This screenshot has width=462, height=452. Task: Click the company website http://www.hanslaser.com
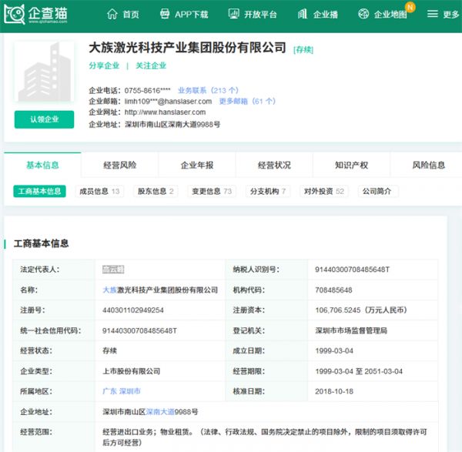tap(165, 112)
